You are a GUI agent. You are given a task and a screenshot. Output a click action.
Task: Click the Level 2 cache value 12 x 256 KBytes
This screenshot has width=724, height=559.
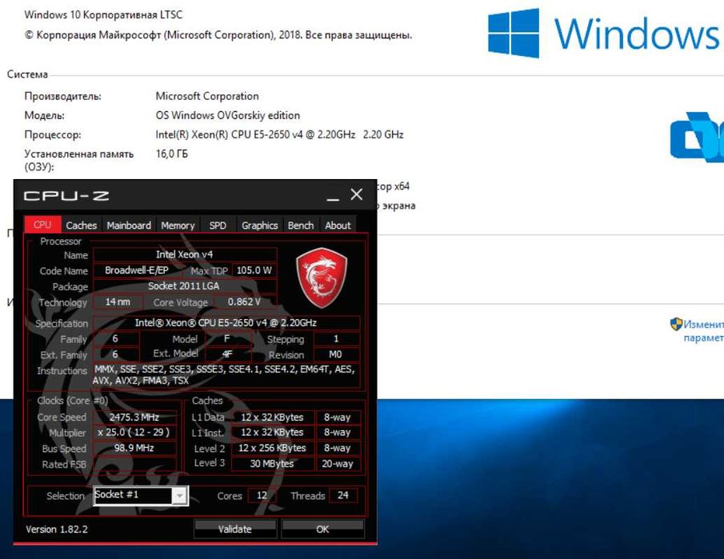click(272, 448)
